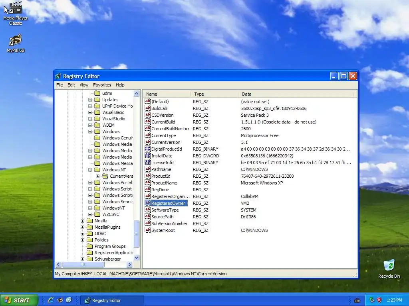The height and width of the screenshot is (306, 409).
Task: Click the Policies folder icon
Action: pyautogui.click(x=90, y=240)
